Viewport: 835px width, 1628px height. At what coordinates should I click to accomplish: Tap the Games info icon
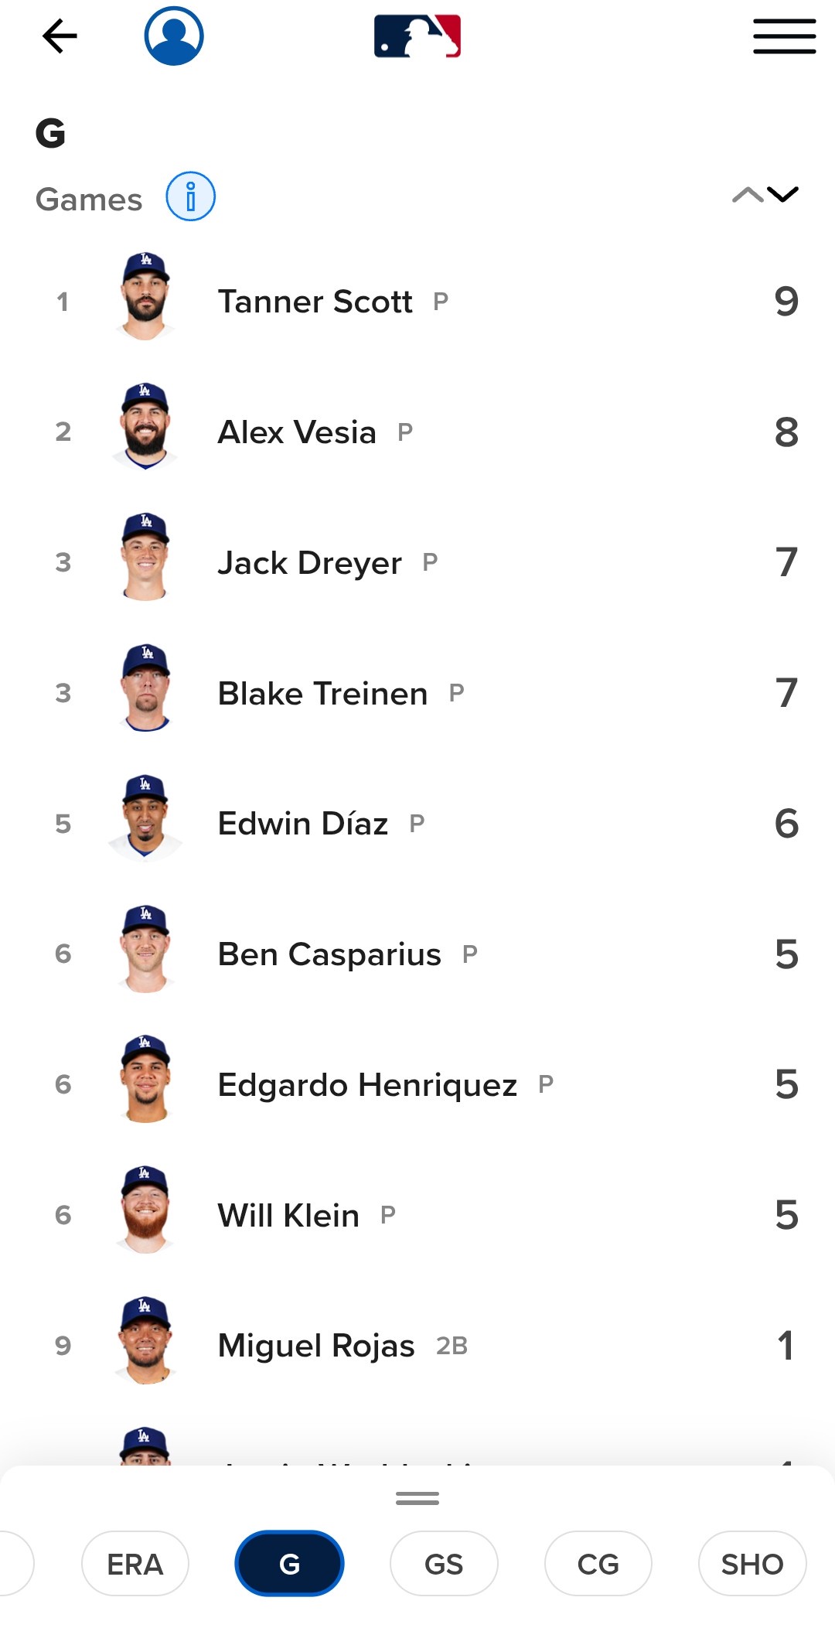pos(190,196)
